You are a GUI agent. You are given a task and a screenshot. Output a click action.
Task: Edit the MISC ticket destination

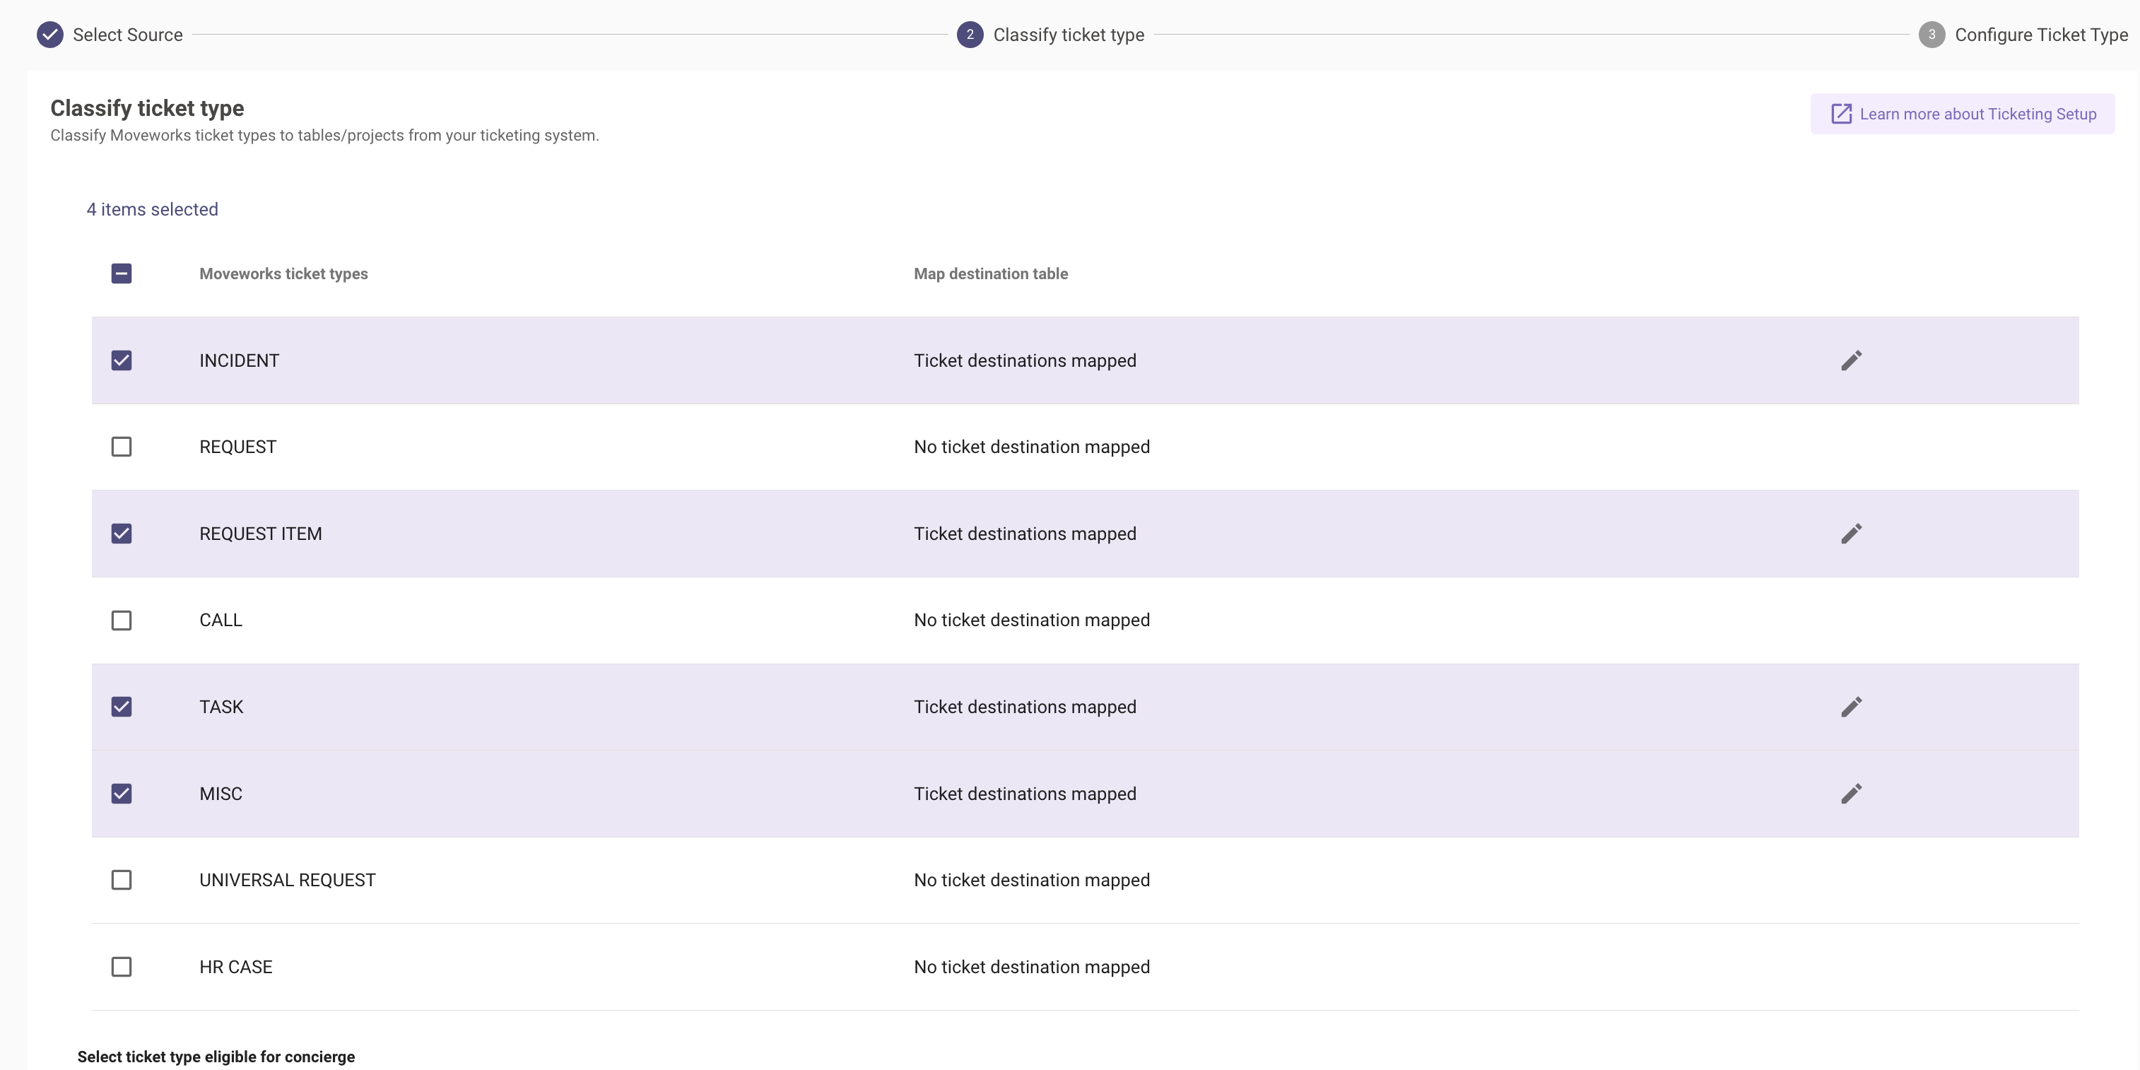1851,794
